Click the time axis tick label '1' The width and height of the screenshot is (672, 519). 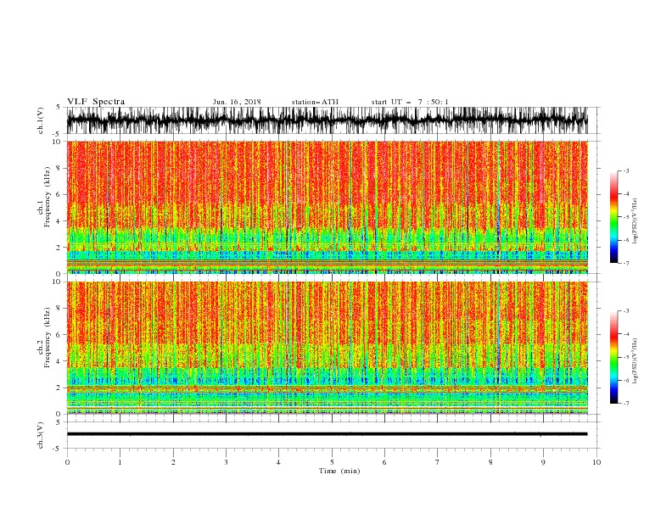pos(120,462)
